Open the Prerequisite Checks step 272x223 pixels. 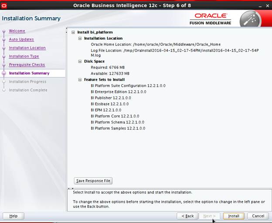(27, 65)
